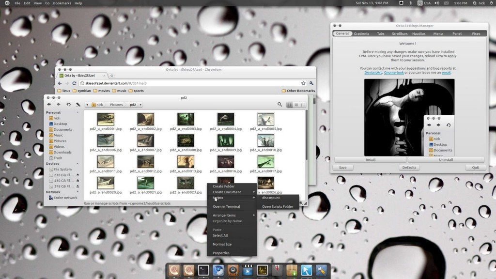Switch to the Scrollbars tab
Viewport: 496px width, 279px height.
[400, 33]
